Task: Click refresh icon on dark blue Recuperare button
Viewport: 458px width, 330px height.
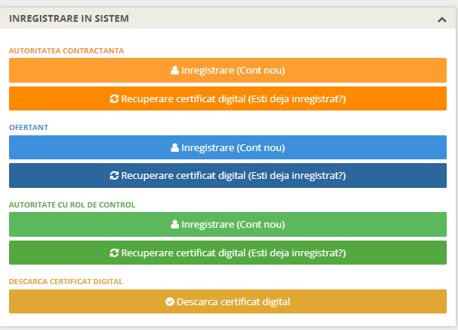Action: coord(114,175)
